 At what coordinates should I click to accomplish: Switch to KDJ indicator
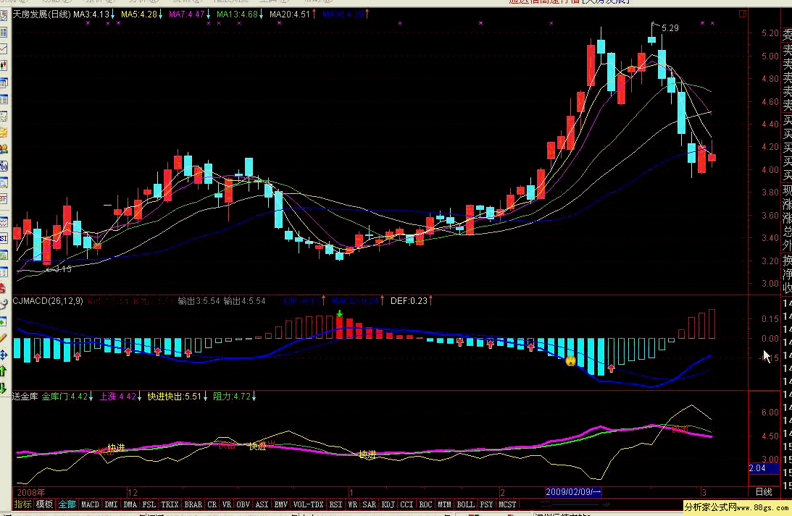pyautogui.click(x=388, y=504)
